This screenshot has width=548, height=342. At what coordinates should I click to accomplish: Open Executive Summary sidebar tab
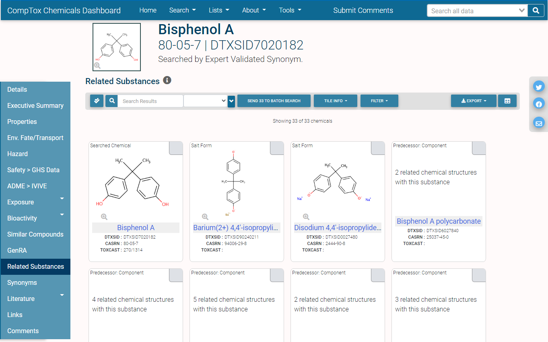35,106
